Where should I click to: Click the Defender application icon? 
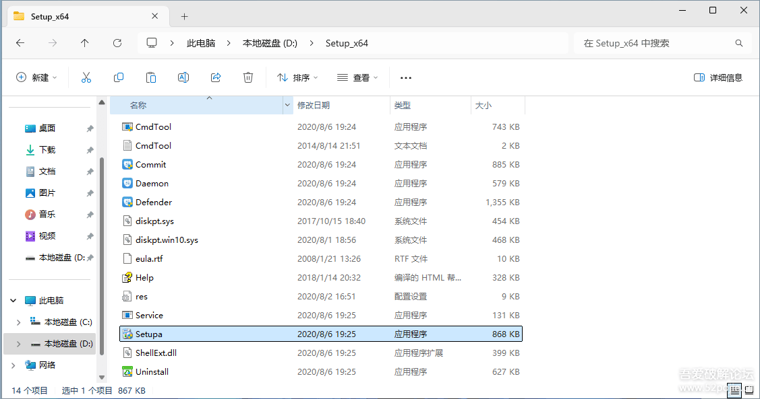pos(127,202)
